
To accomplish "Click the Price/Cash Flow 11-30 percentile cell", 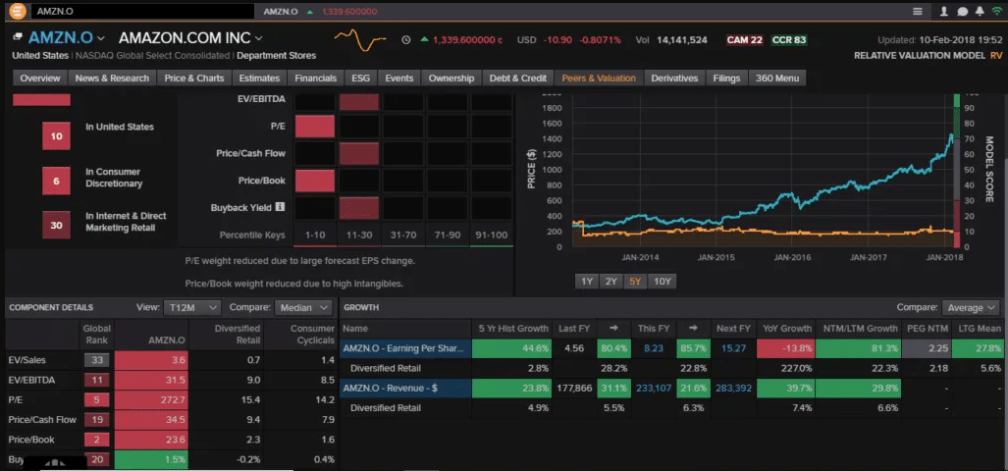I will click(358, 154).
